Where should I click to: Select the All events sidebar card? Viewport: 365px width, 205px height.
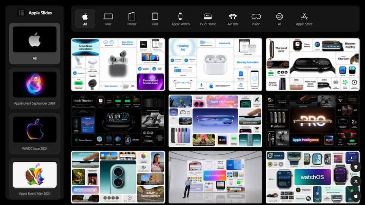pyautogui.click(x=35, y=43)
